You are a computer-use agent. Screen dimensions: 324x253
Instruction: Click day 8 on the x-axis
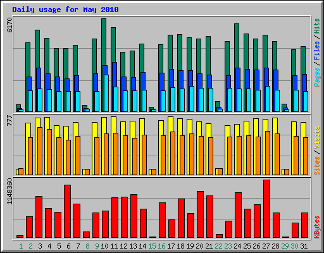tap(87, 246)
